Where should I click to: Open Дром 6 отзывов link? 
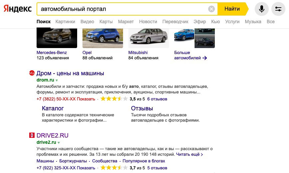pyautogui.click(x=157, y=99)
